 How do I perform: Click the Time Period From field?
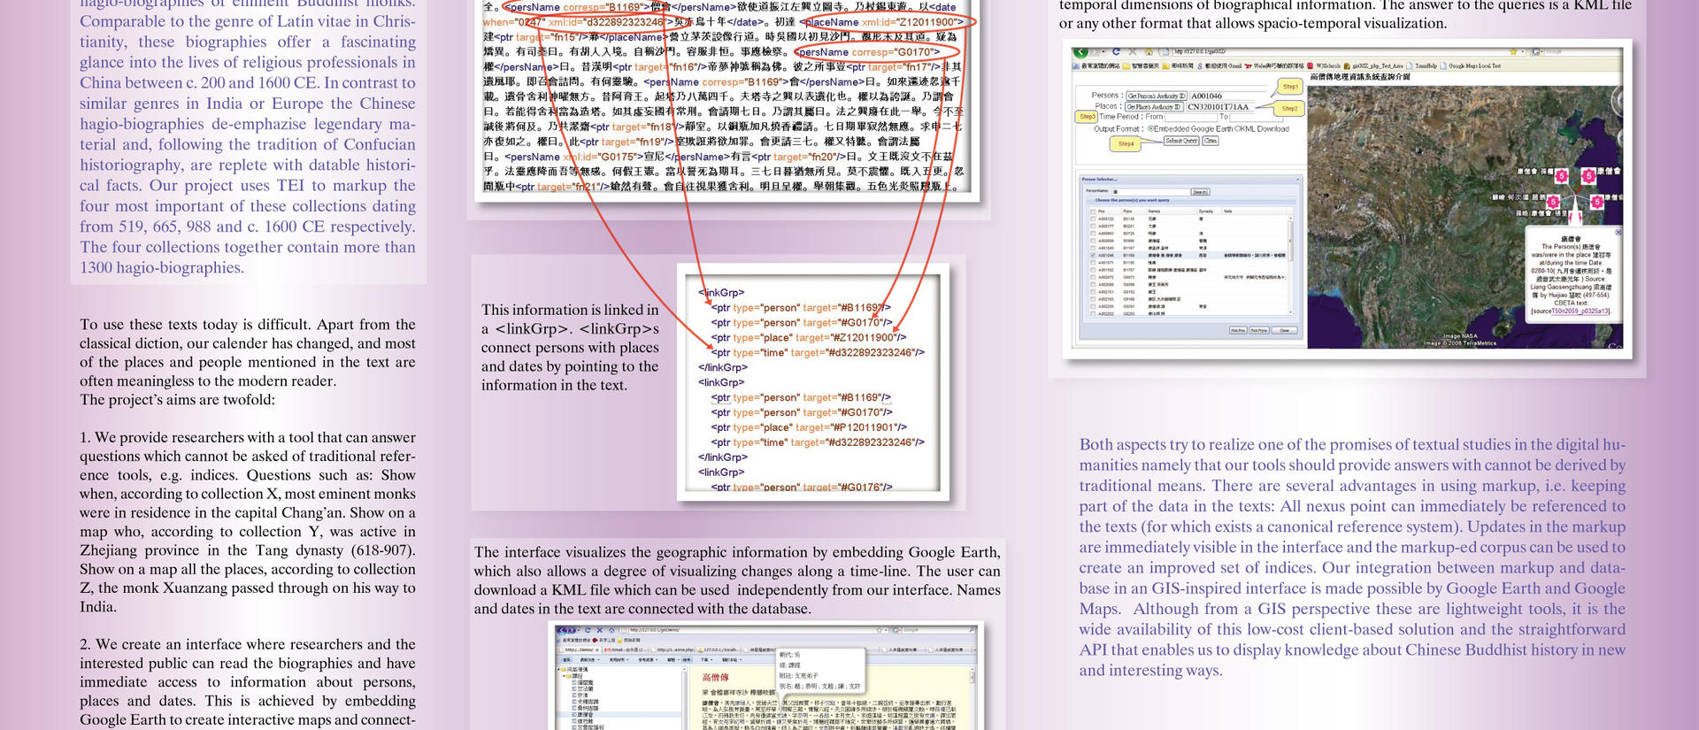click(x=1191, y=117)
